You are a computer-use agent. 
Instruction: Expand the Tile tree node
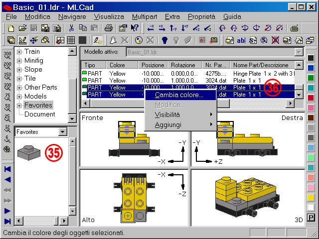19,79
